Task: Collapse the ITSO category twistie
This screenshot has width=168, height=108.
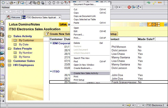Action: pyautogui.click(x=51, y=71)
